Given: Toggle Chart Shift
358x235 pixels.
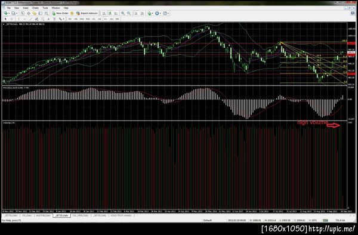Looking at the screenshot, I should point(142,13).
